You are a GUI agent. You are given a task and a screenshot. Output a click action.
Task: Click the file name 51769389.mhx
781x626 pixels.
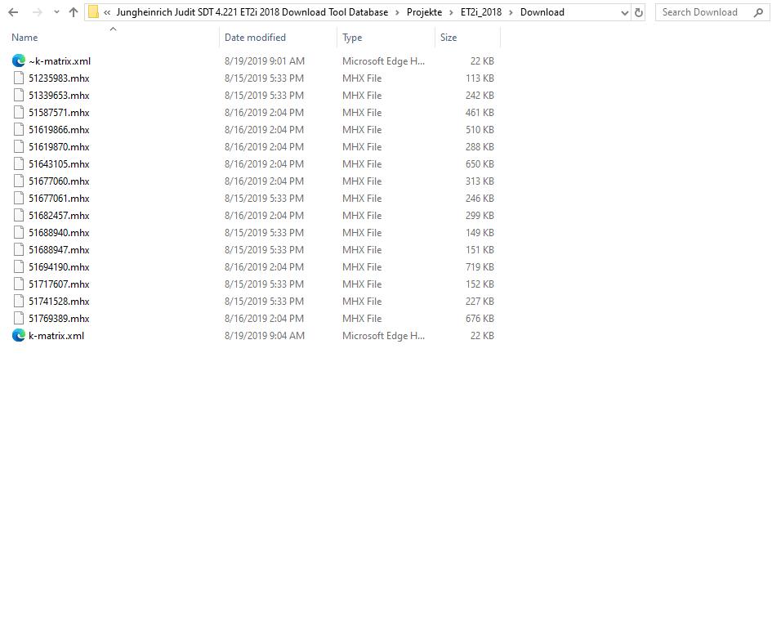click(59, 319)
